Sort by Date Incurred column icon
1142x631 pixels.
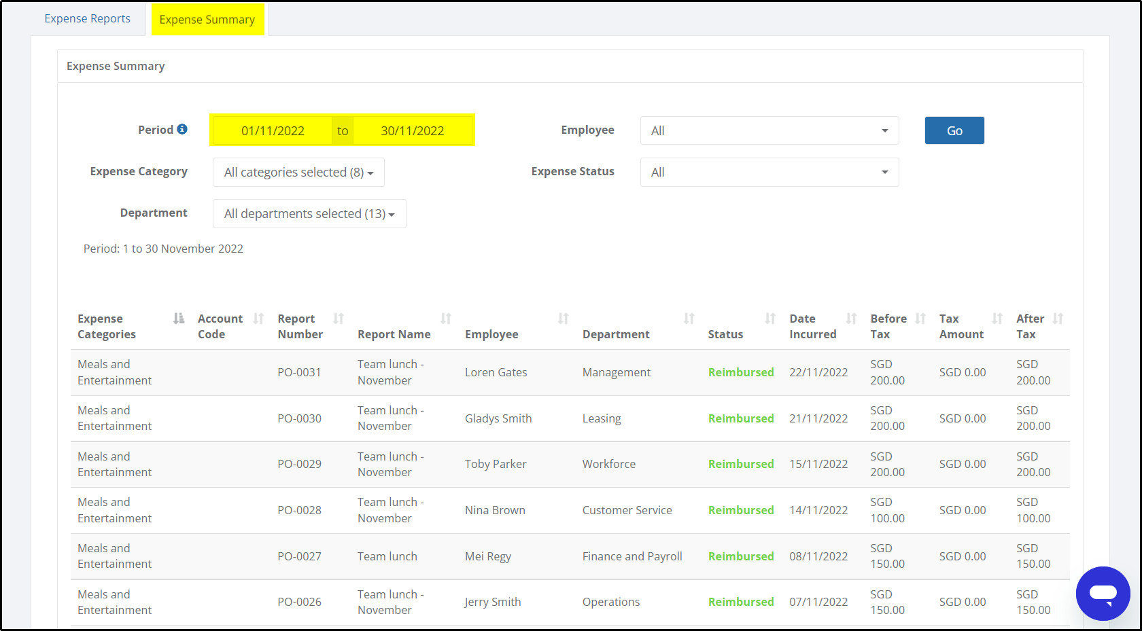point(851,319)
